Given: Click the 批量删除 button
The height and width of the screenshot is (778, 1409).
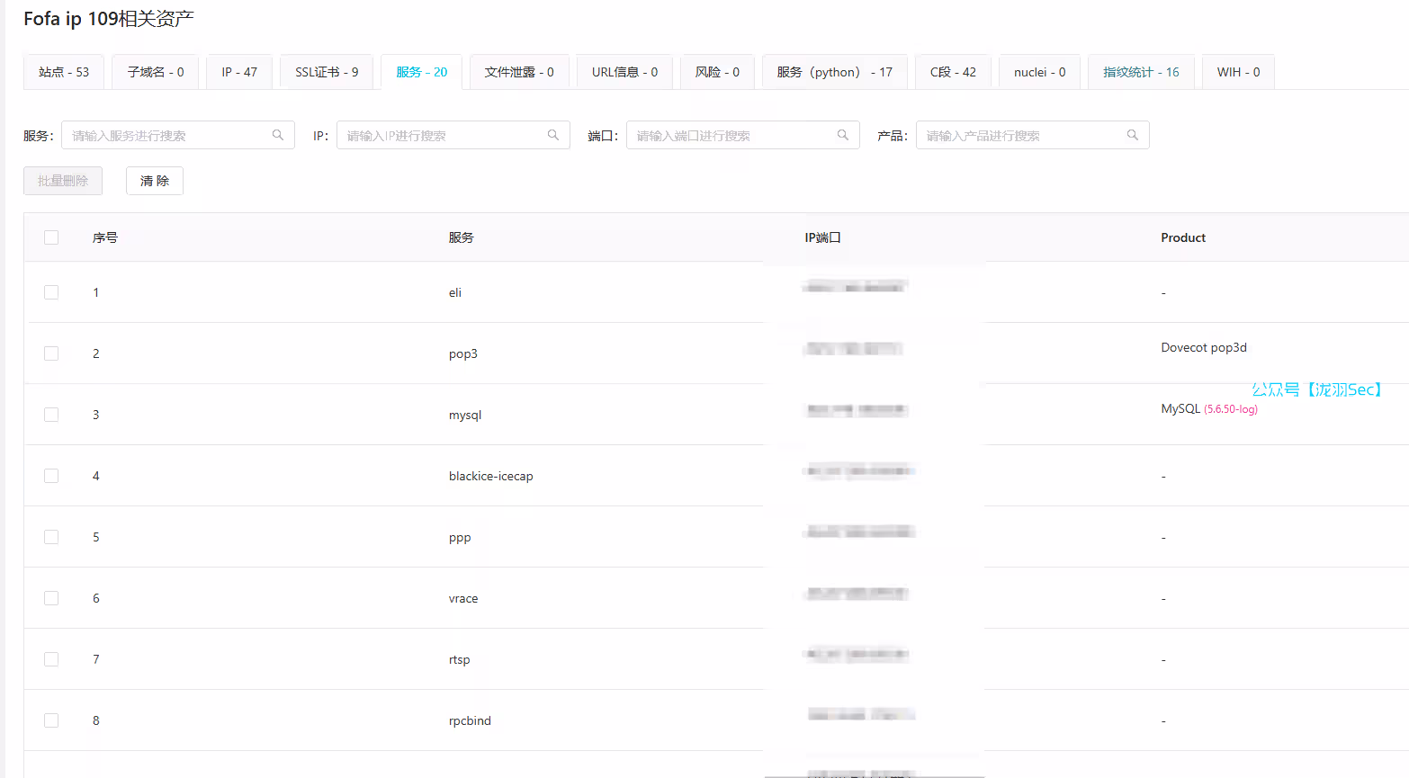Looking at the screenshot, I should click(x=63, y=181).
